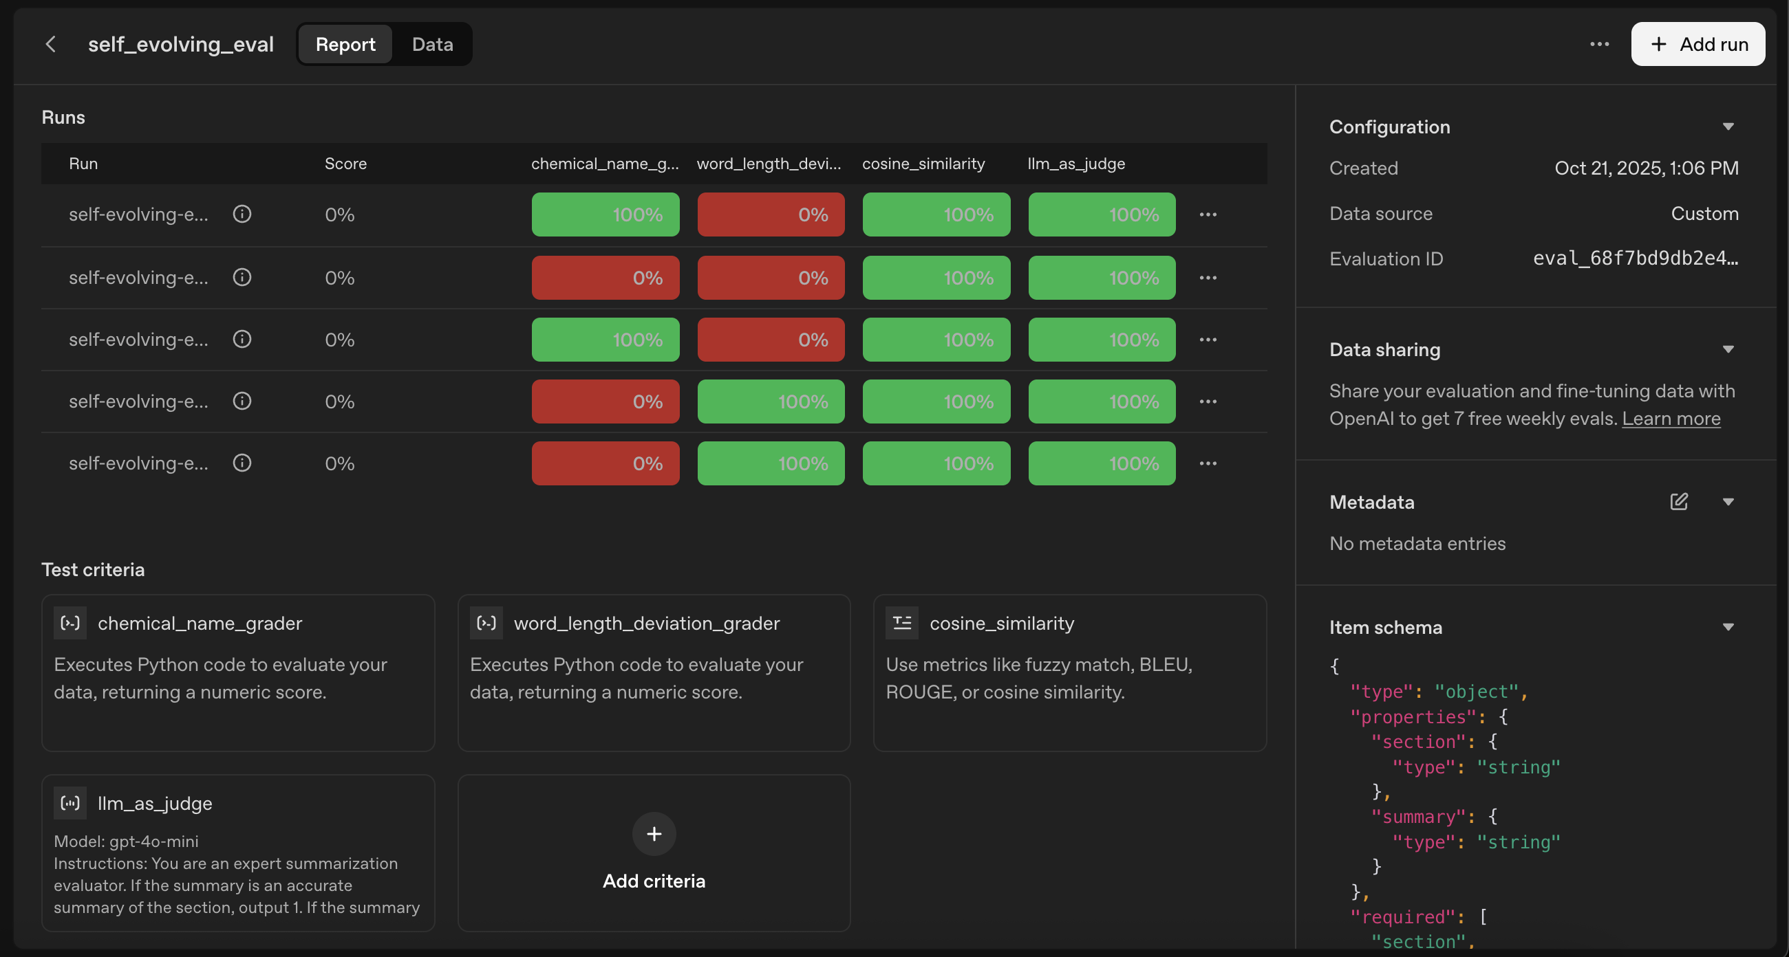Image resolution: width=1789 pixels, height=957 pixels.
Task: Collapse the Metadata section
Action: 1728,501
